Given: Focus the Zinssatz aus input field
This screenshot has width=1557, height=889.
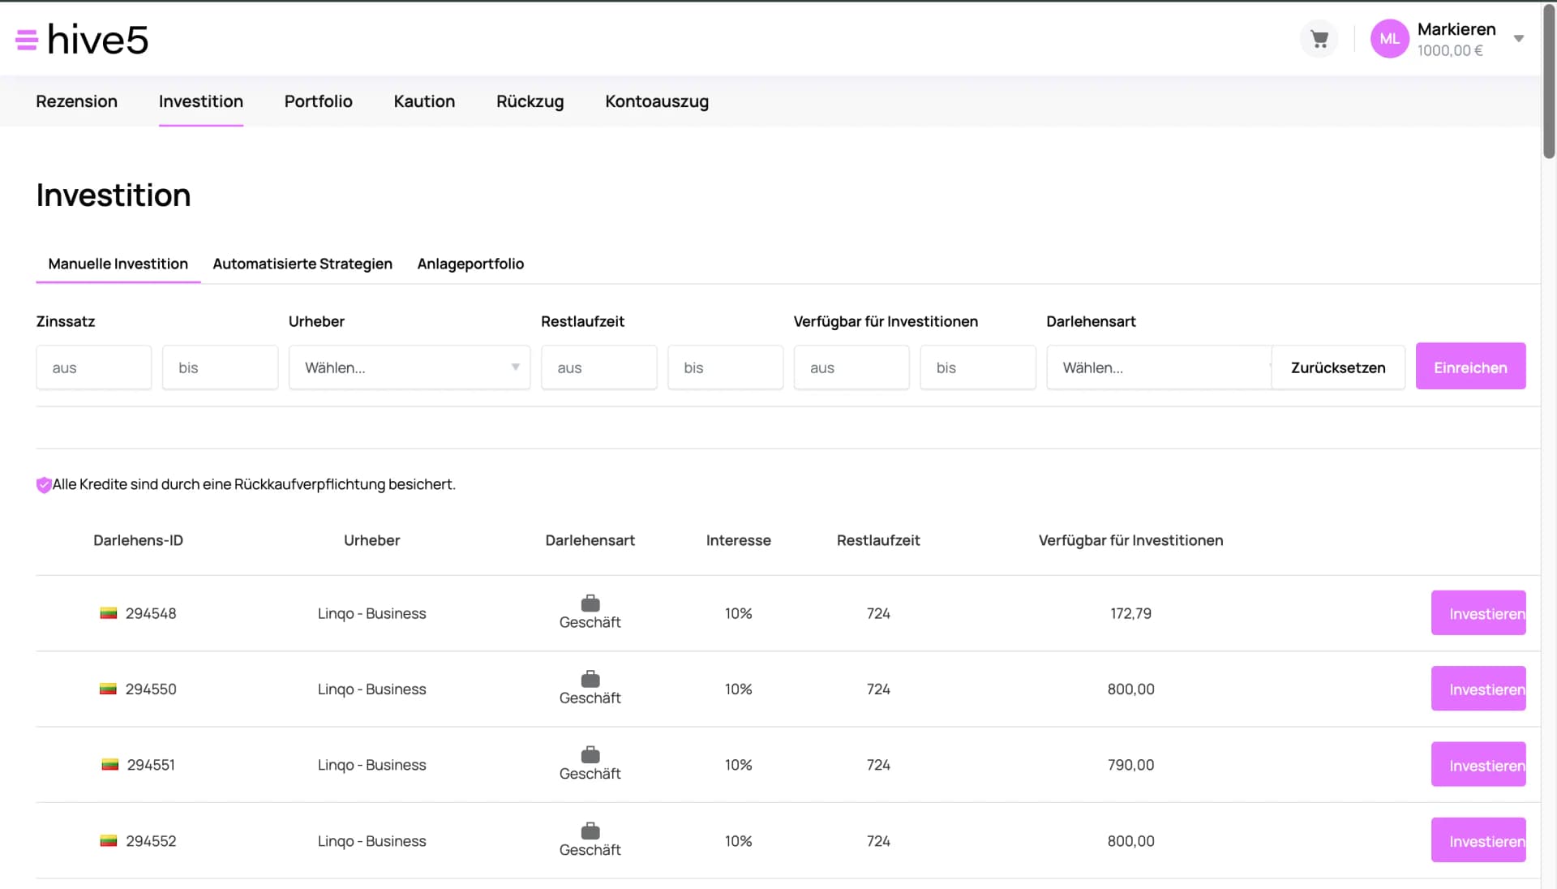Looking at the screenshot, I should click(x=94, y=367).
